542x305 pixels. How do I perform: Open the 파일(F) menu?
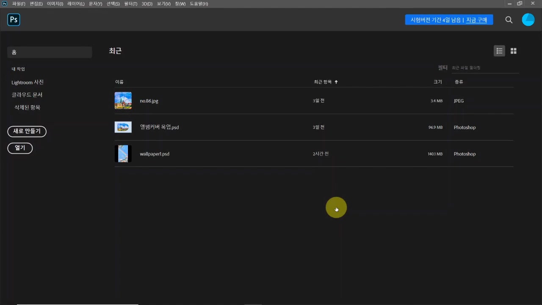[x=19, y=4]
